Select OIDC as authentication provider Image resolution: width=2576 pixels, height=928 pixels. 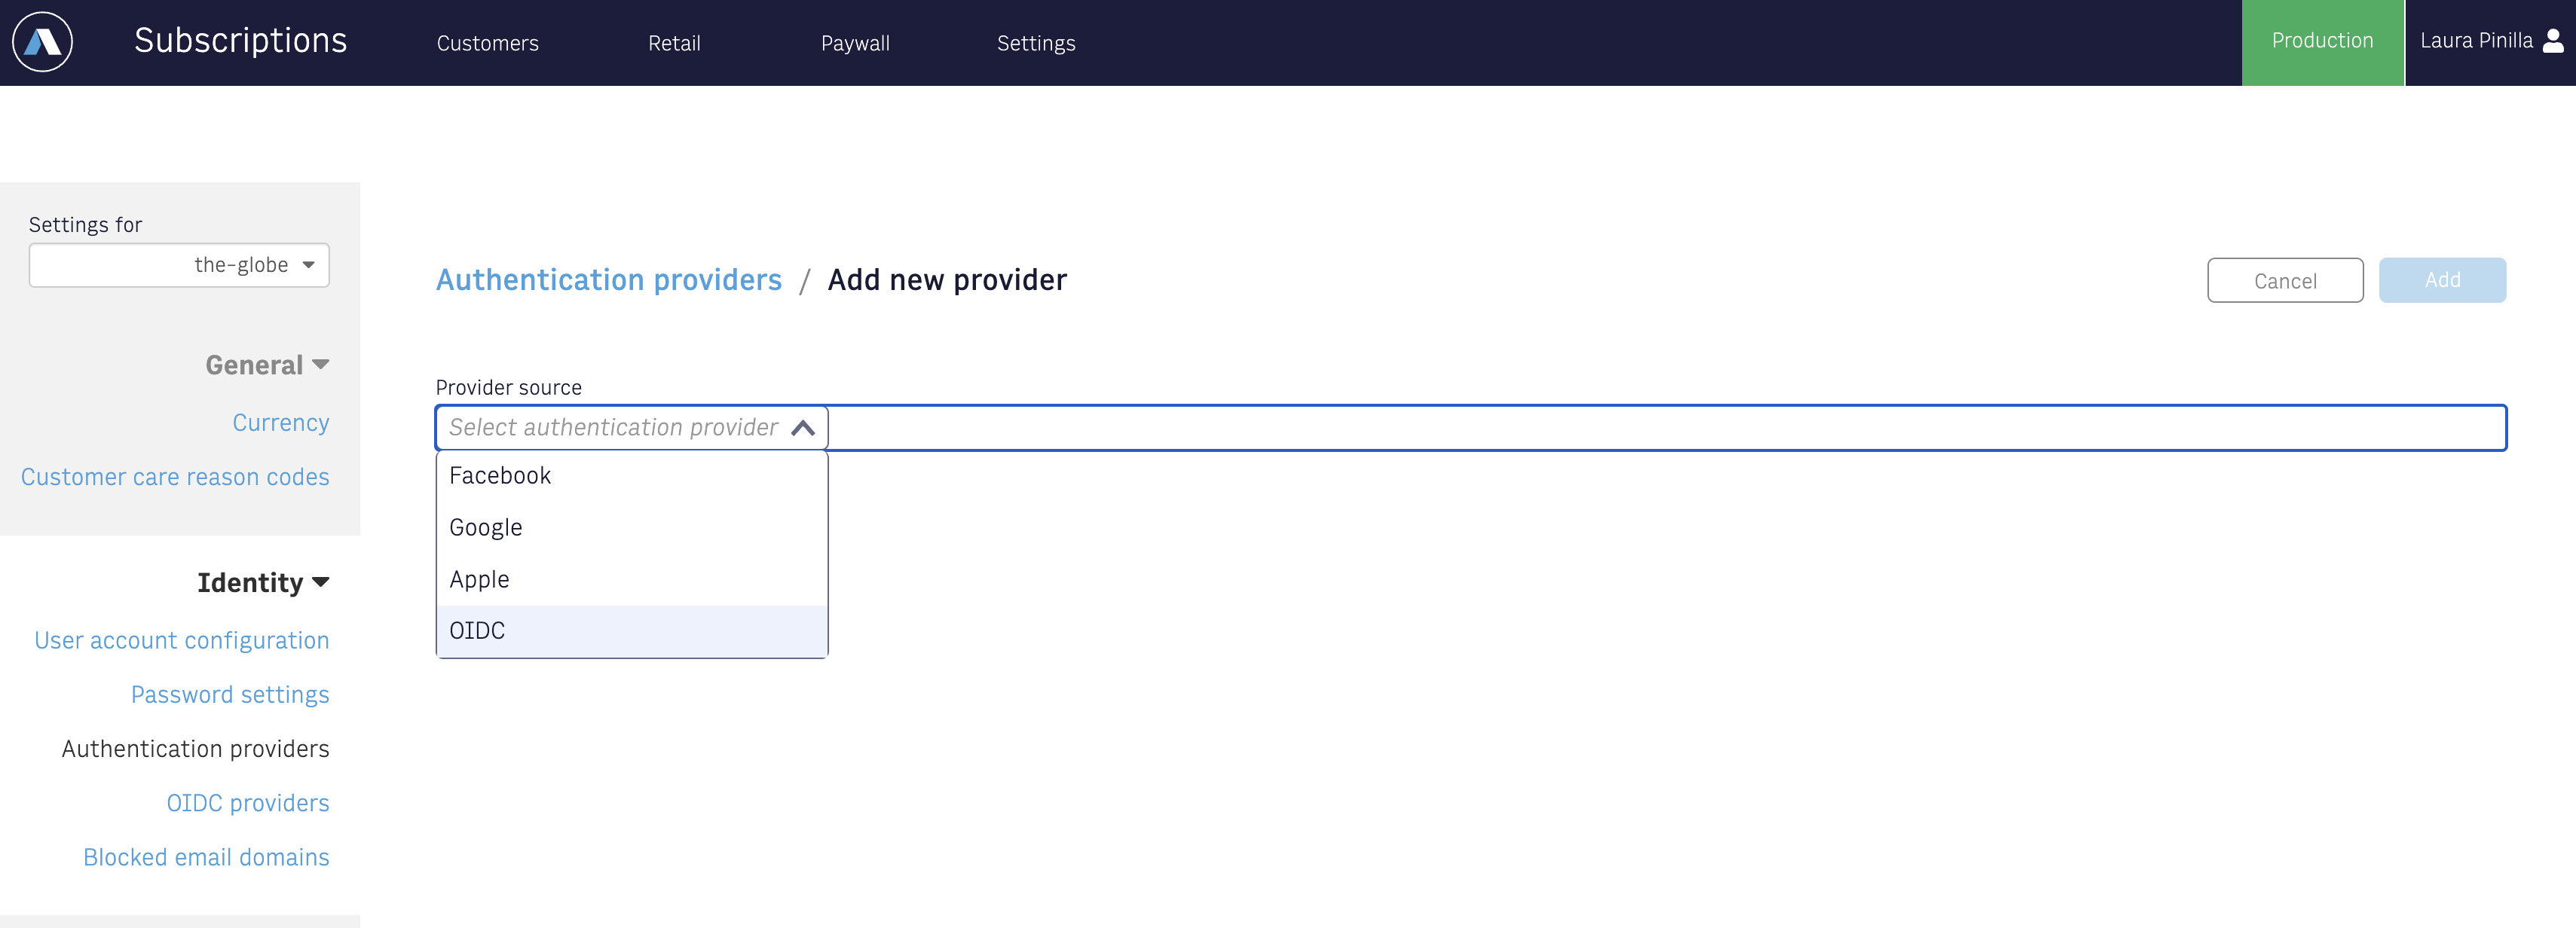click(x=478, y=630)
